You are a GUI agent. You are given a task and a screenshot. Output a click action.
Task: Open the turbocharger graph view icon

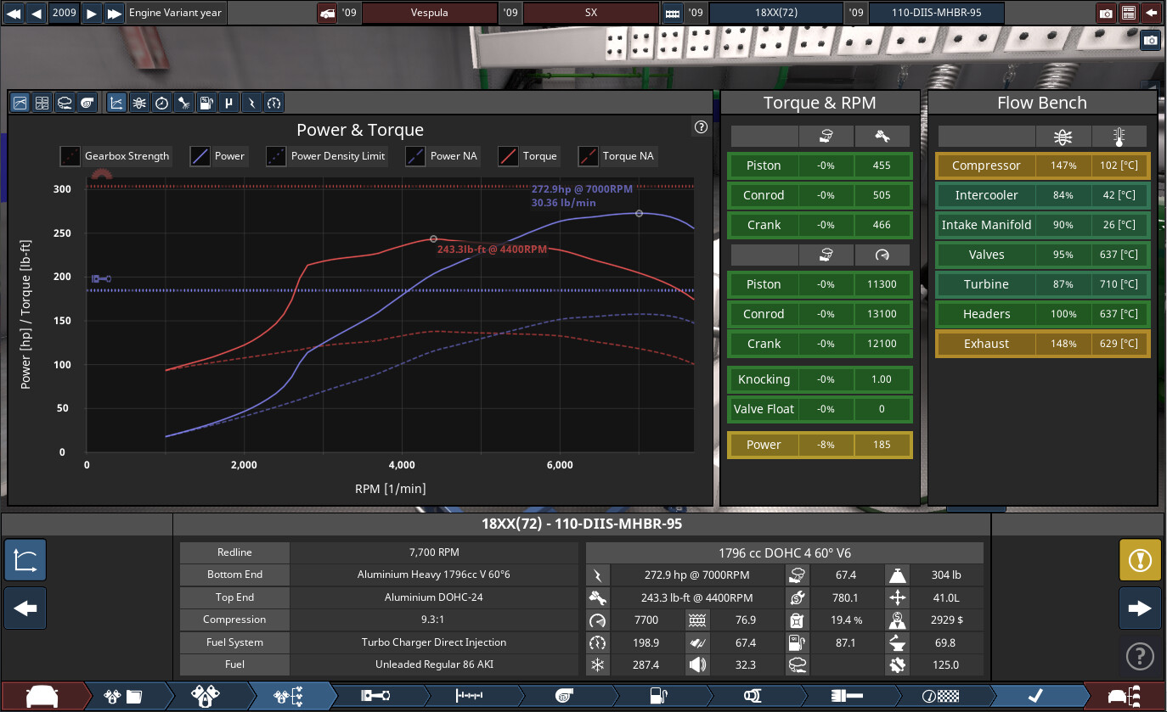point(86,103)
